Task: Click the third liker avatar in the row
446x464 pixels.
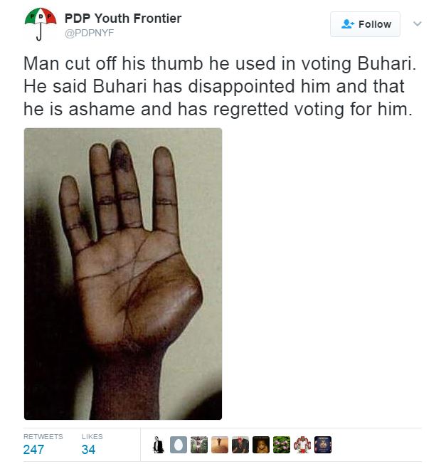Action: click(x=199, y=445)
